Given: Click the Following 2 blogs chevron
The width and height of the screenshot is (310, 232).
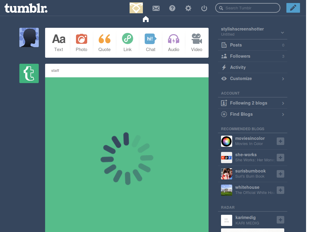Looking at the screenshot, I should click(283, 103).
